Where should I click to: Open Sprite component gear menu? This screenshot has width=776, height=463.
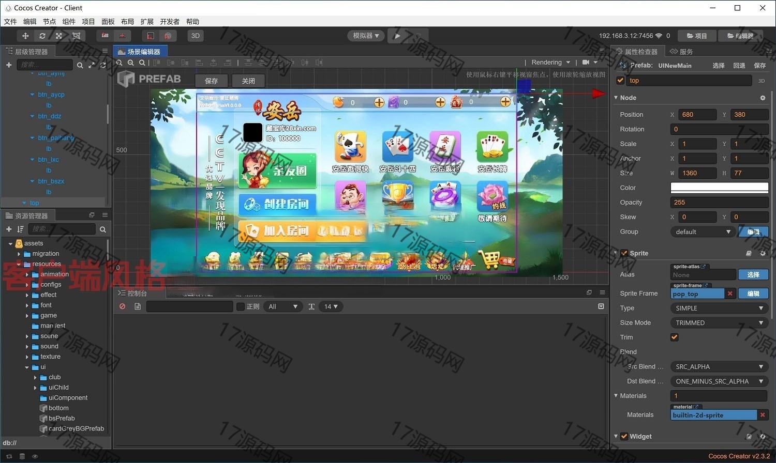(763, 253)
